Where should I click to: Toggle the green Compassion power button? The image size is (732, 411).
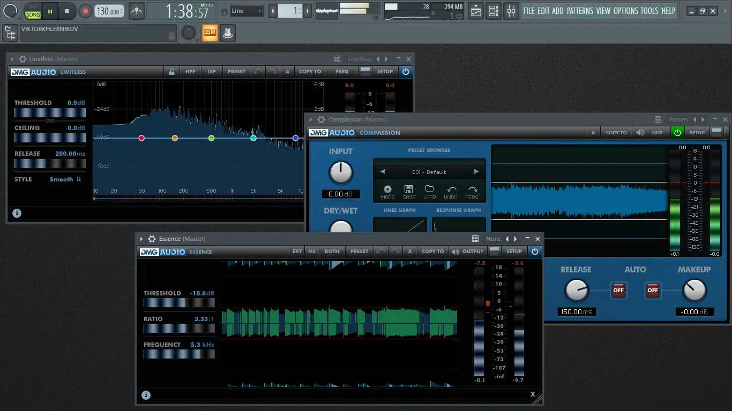coord(677,133)
